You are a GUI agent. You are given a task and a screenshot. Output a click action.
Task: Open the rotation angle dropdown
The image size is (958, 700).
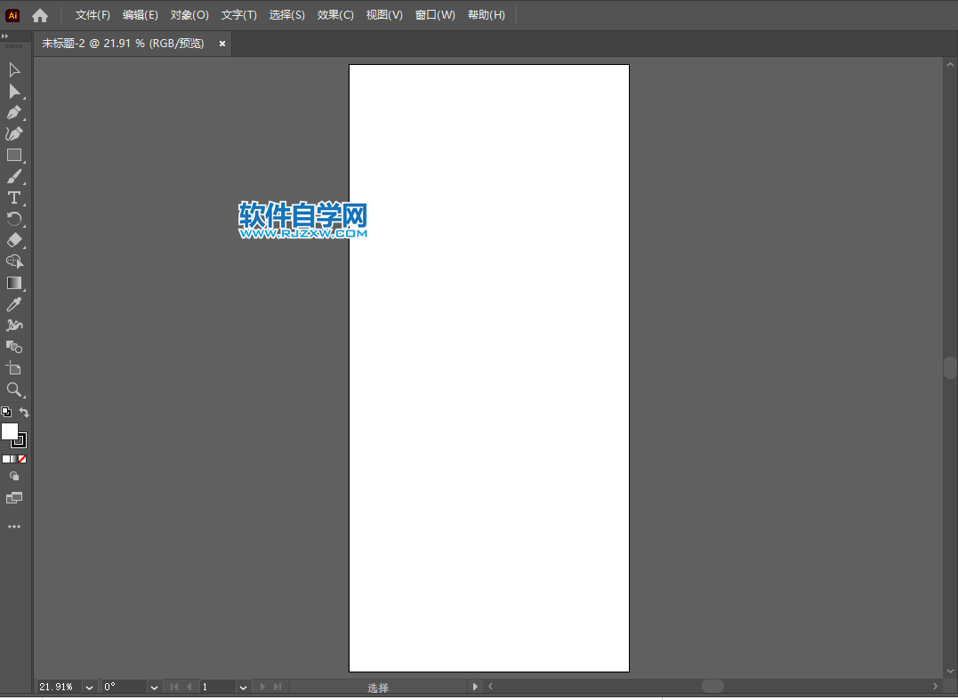(x=154, y=688)
